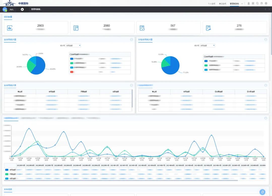Viewport: 272px width, 196px height.
Task: Click the 主合同统计图 heading
Action: (x=10, y=40)
